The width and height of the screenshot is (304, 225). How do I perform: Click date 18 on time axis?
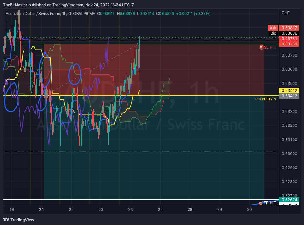click(x=12, y=210)
